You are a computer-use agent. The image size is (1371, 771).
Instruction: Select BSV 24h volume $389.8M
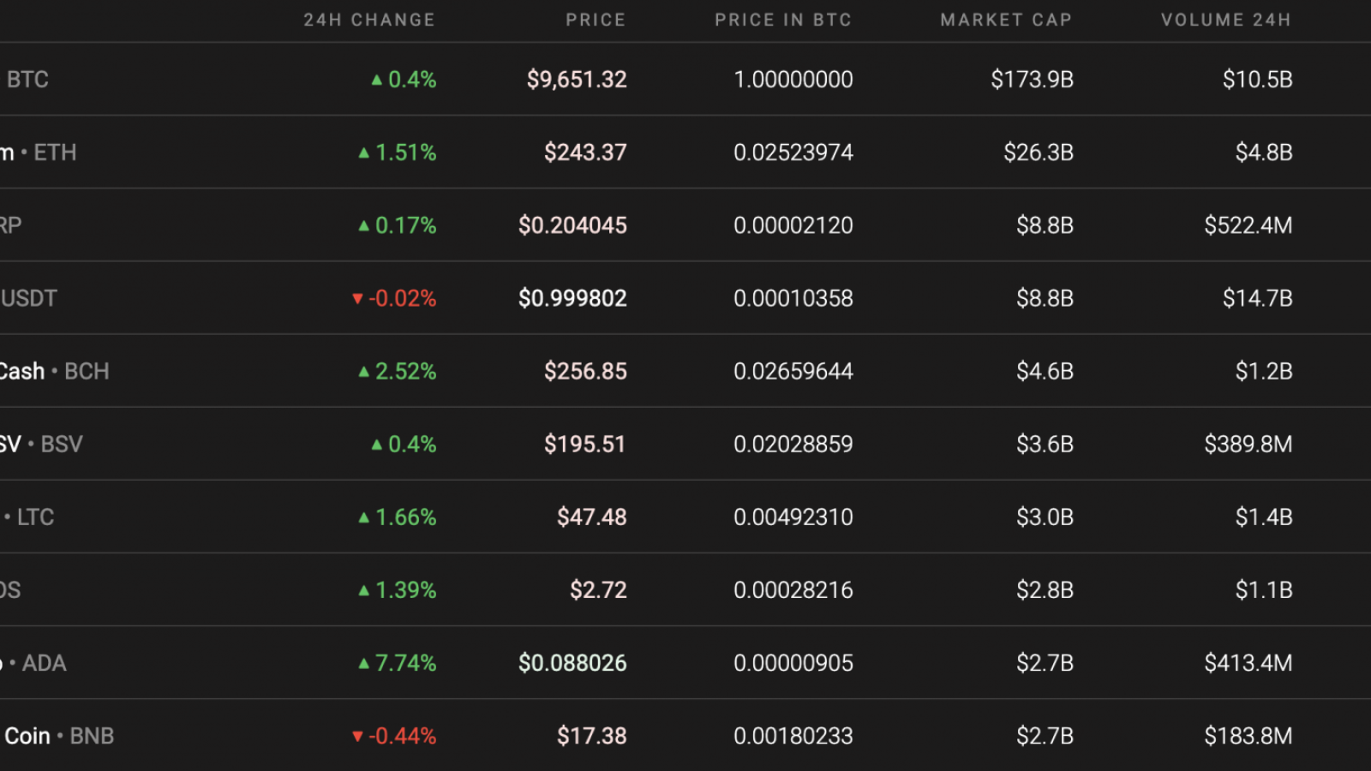(x=1248, y=444)
